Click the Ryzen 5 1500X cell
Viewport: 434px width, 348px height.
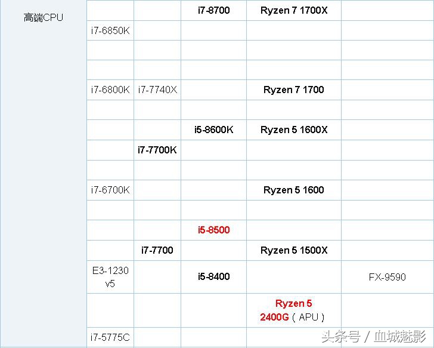click(294, 251)
